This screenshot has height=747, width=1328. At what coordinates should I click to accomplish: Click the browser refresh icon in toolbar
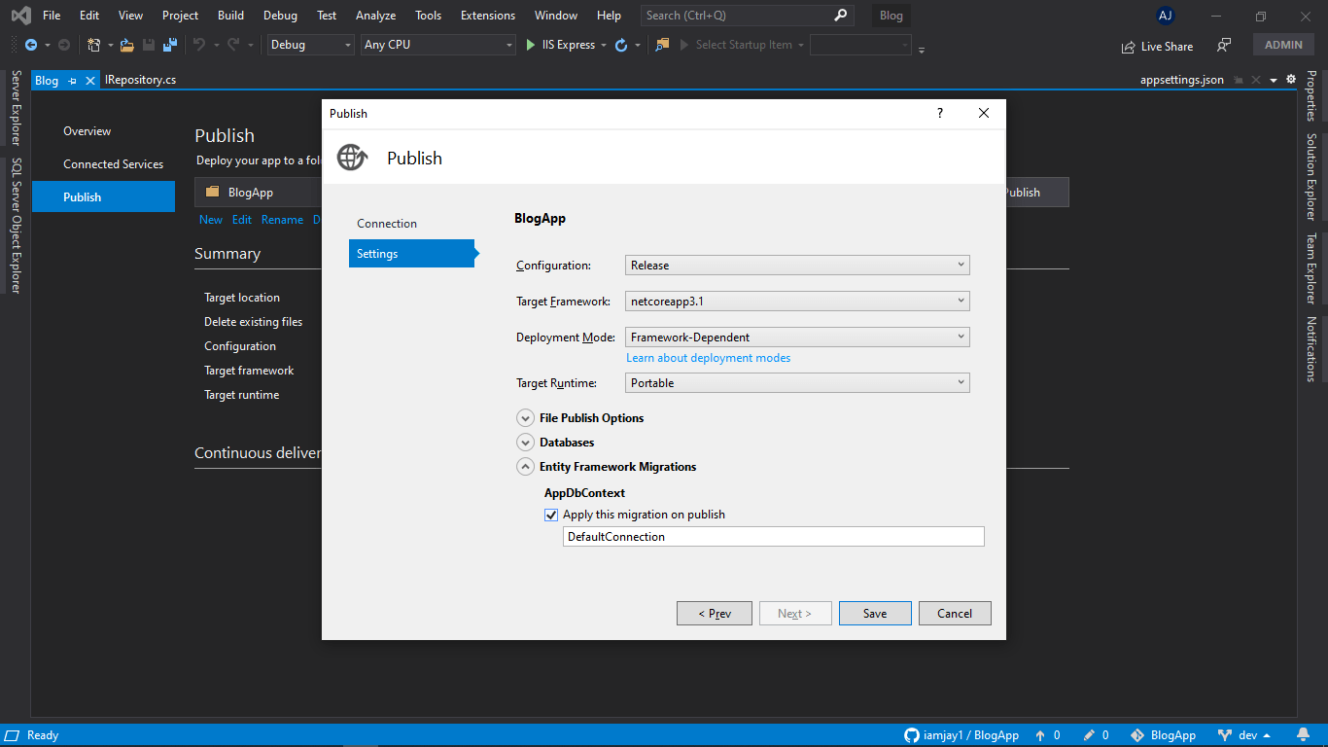[x=621, y=45]
